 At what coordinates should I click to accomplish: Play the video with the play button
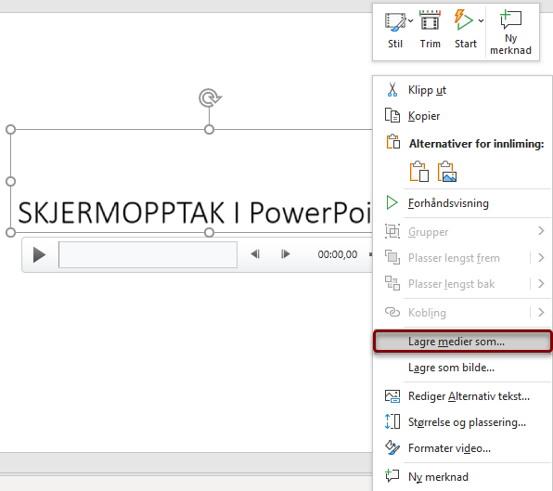[x=39, y=254]
